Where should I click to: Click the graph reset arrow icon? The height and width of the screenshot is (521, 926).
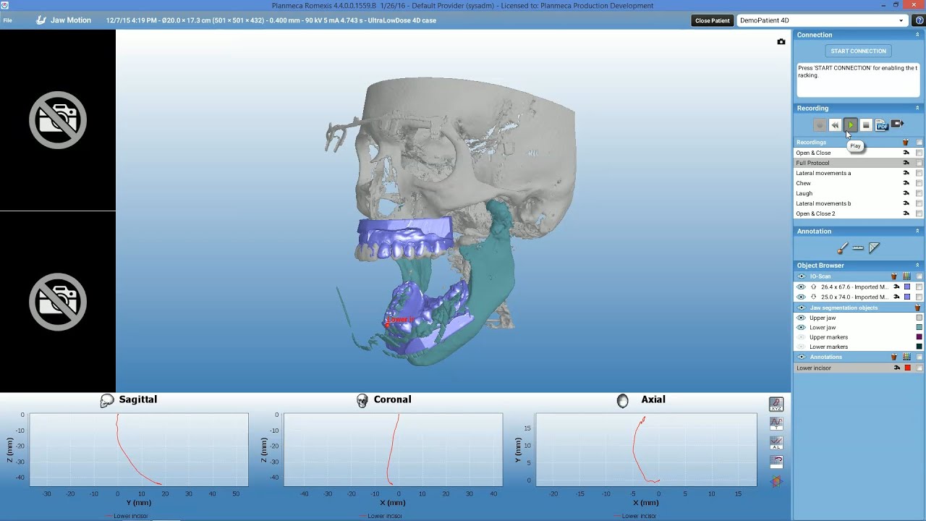pyautogui.click(x=776, y=461)
